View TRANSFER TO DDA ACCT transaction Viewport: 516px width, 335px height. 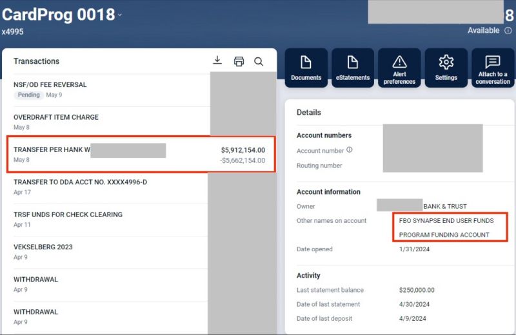tap(80, 182)
